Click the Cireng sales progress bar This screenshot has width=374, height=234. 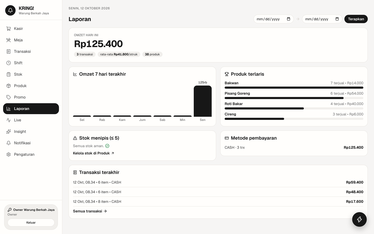[294, 119]
